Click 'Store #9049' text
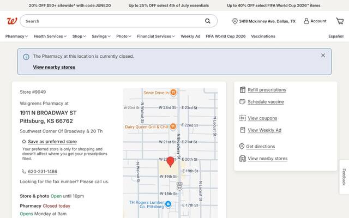This screenshot has height=218, width=349. click(x=33, y=92)
